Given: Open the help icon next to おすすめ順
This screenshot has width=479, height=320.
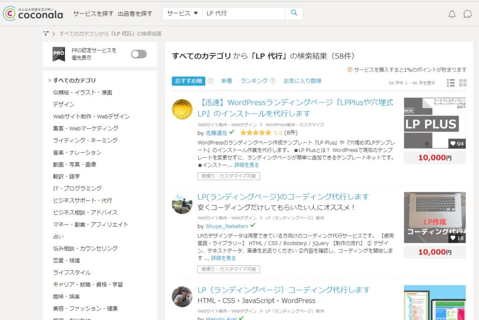Looking at the screenshot, I should click(x=210, y=81).
